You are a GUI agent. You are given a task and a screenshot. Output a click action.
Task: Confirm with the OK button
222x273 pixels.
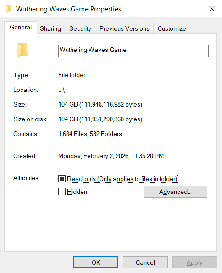(96, 262)
